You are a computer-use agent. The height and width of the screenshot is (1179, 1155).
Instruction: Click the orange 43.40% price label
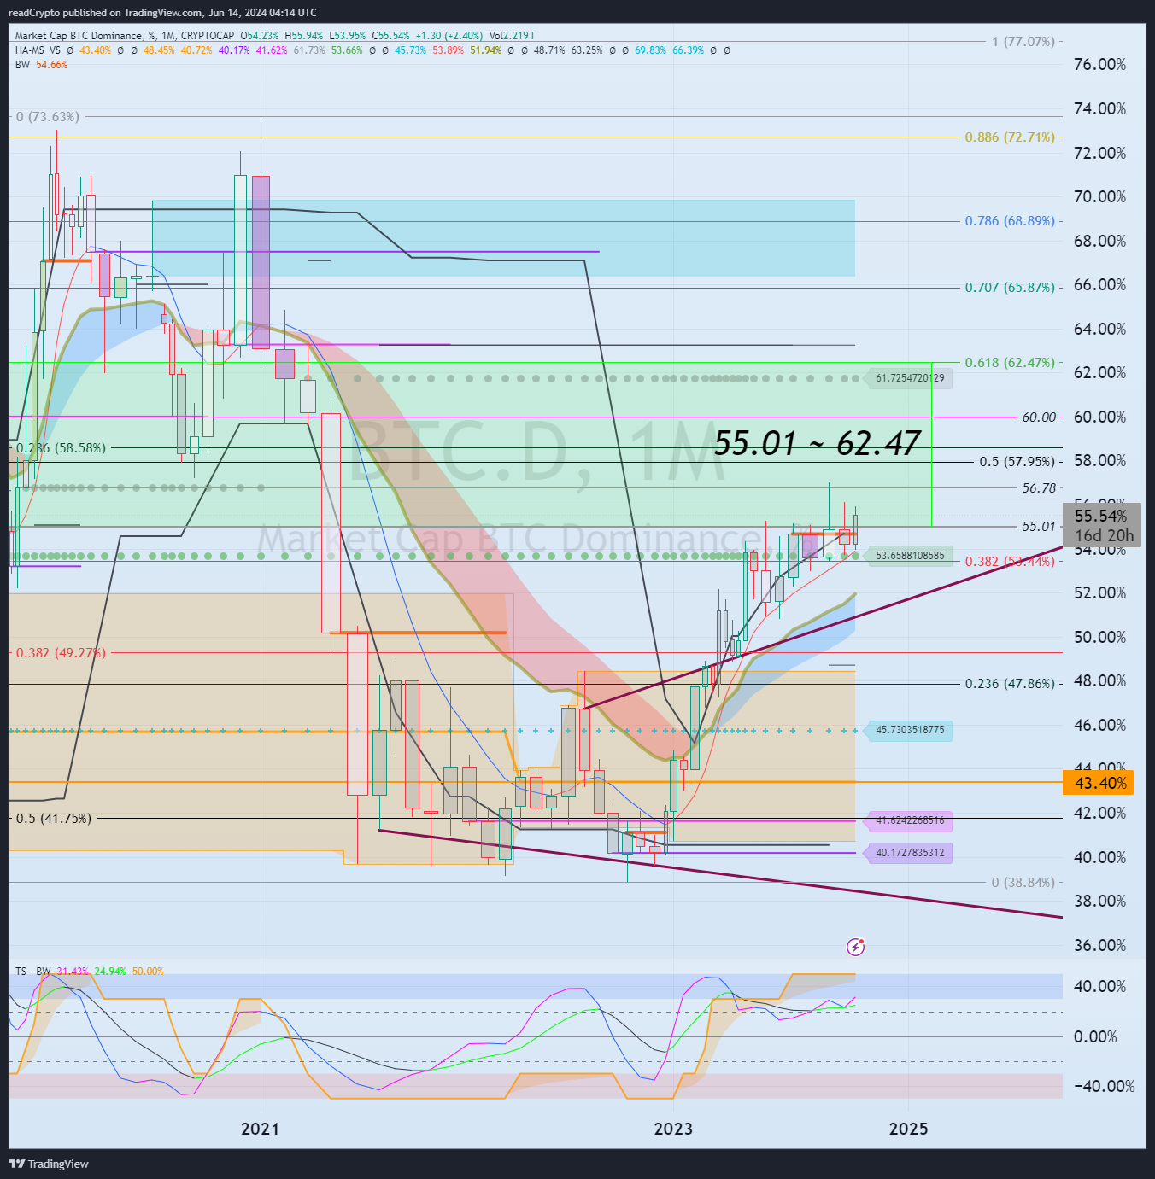1100,783
